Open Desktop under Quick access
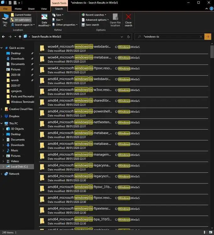 tap(16, 53)
